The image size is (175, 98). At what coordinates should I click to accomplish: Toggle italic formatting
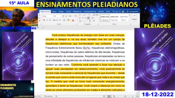tap(47, 20)
